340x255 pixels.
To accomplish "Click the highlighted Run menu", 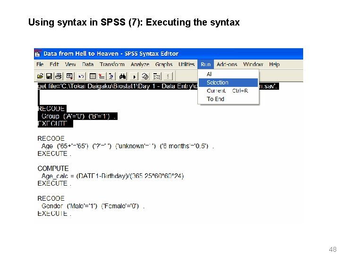I will coord(205,64).
